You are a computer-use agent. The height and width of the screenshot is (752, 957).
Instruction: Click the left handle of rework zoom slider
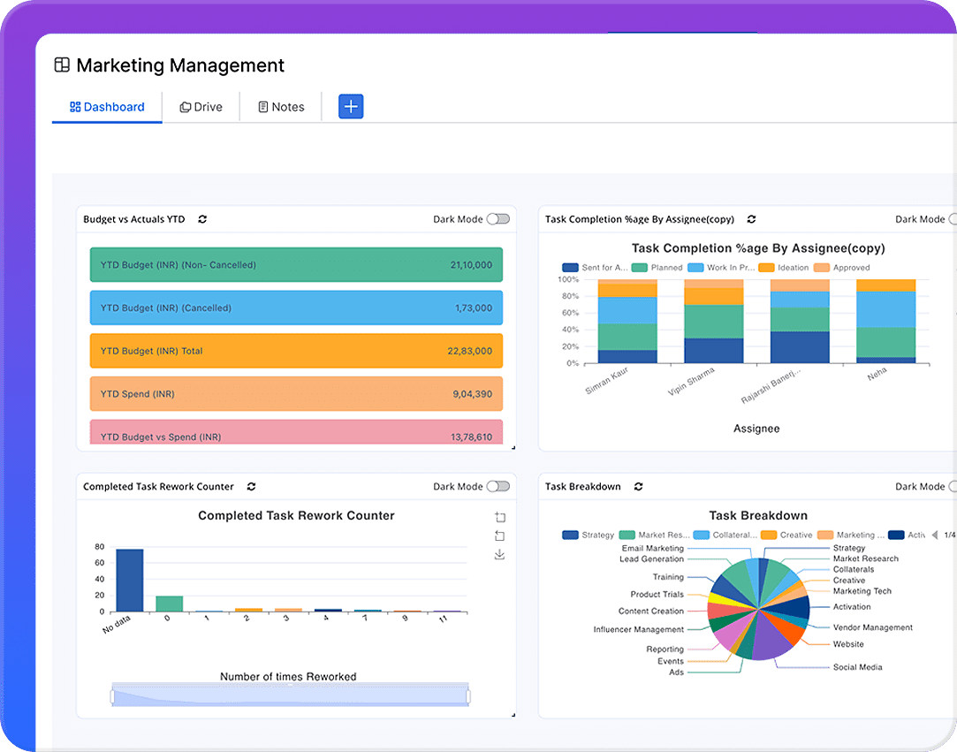pyautogui.click(x=112, y=696)
